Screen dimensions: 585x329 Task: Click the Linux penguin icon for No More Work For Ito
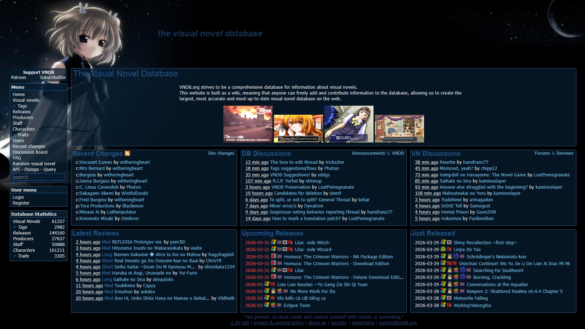[x=273, y=291]
